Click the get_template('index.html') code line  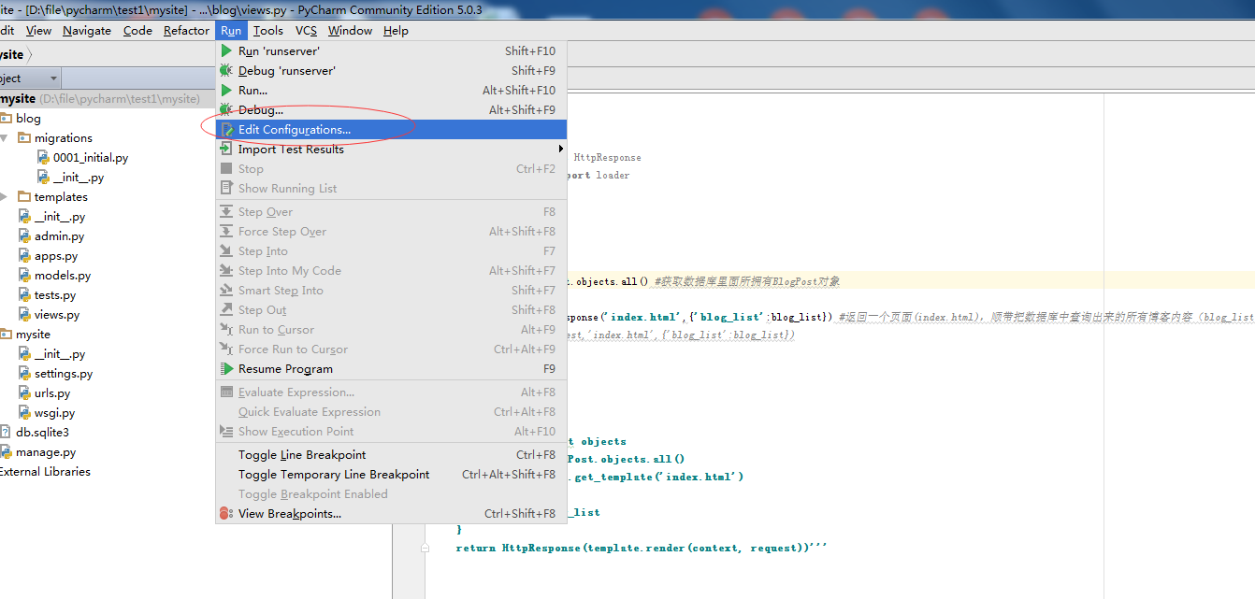click(x=655, y=477)
